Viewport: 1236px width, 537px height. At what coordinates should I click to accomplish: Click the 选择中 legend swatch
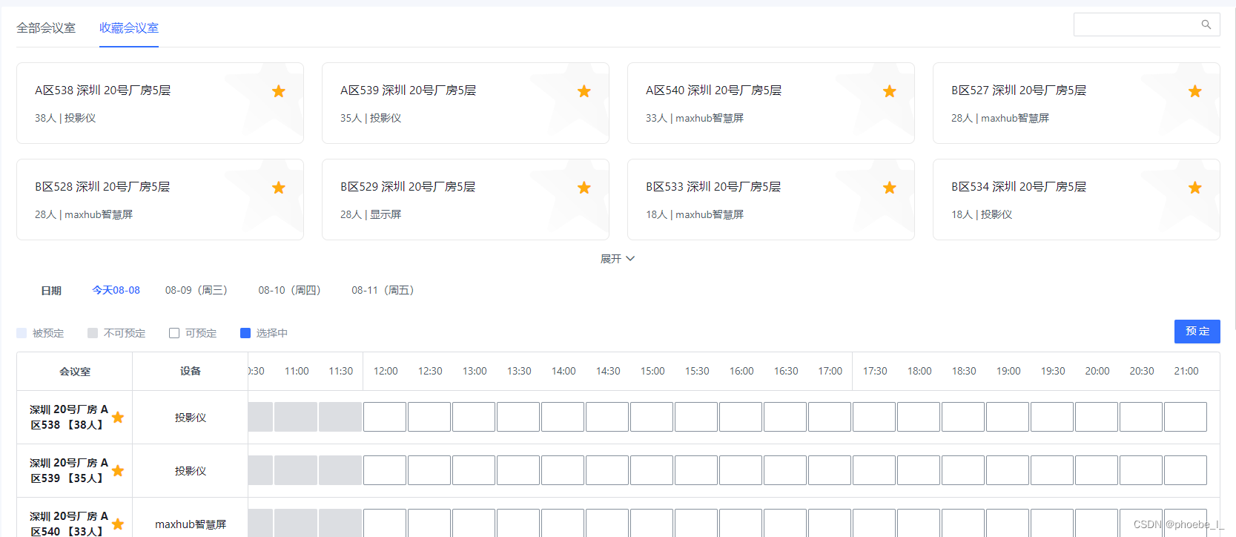245,333
